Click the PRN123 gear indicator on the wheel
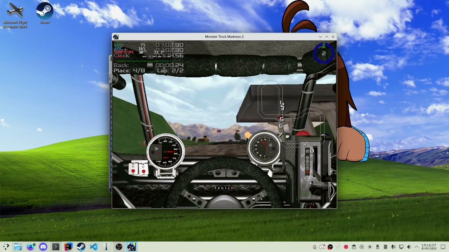449x252 pixels. click(x=224, y=188)
